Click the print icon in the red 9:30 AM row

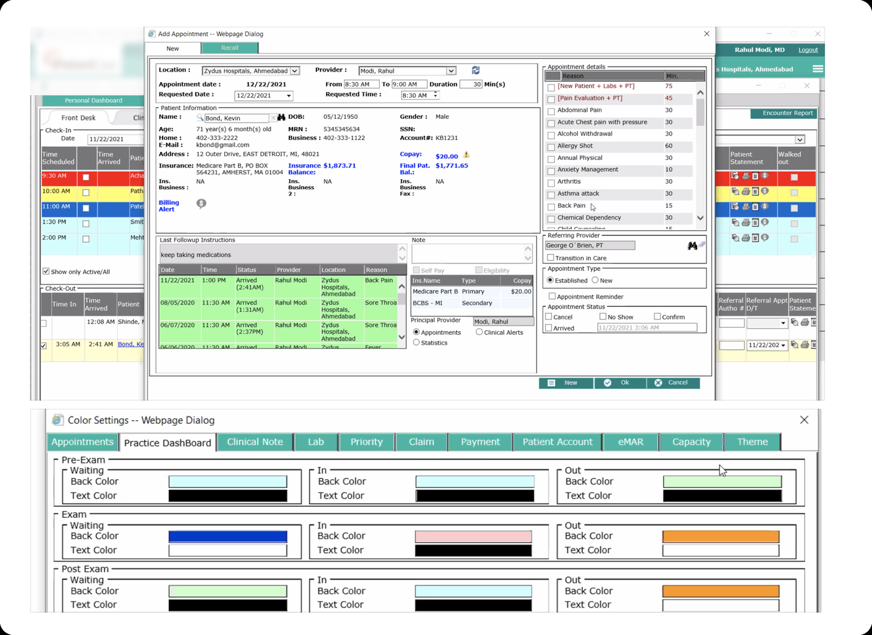tap(746, 176)
